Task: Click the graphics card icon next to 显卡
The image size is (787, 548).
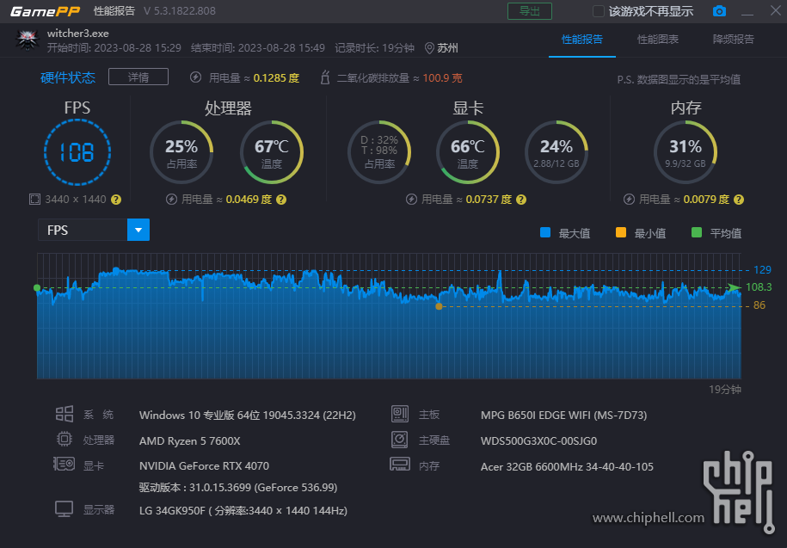Action: click(x=65, y=465)
